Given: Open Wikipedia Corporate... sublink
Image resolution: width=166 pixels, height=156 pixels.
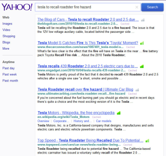Looking at the screenshot, I should point(61,121).
